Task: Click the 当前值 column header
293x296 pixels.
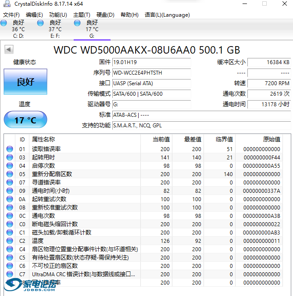Action: pyautogui.click(x=156, y=140)
